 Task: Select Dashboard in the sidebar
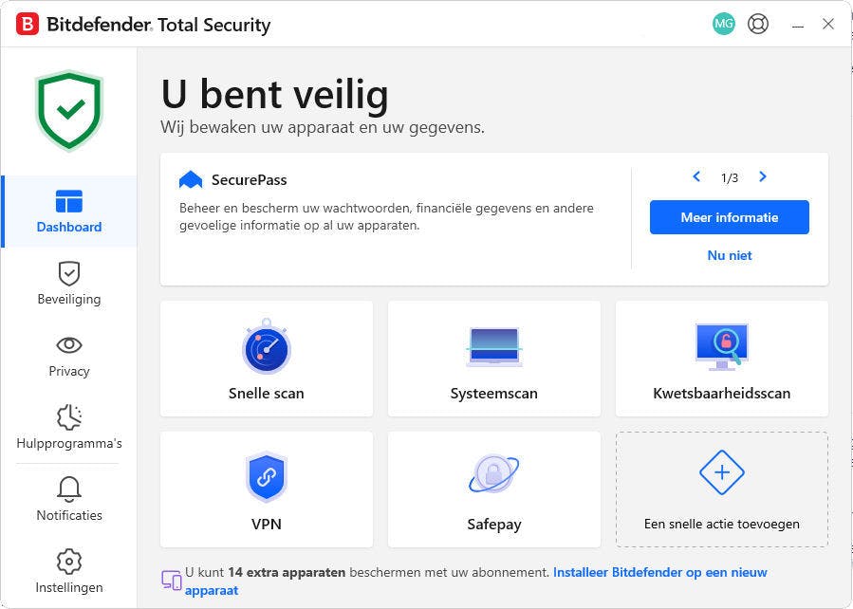[68, 211]
